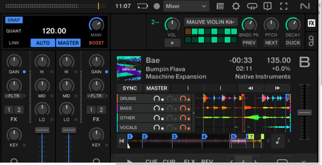322x165 pixels.
Task: Click the DUCK button under DECAY
Action: point(293,43)
